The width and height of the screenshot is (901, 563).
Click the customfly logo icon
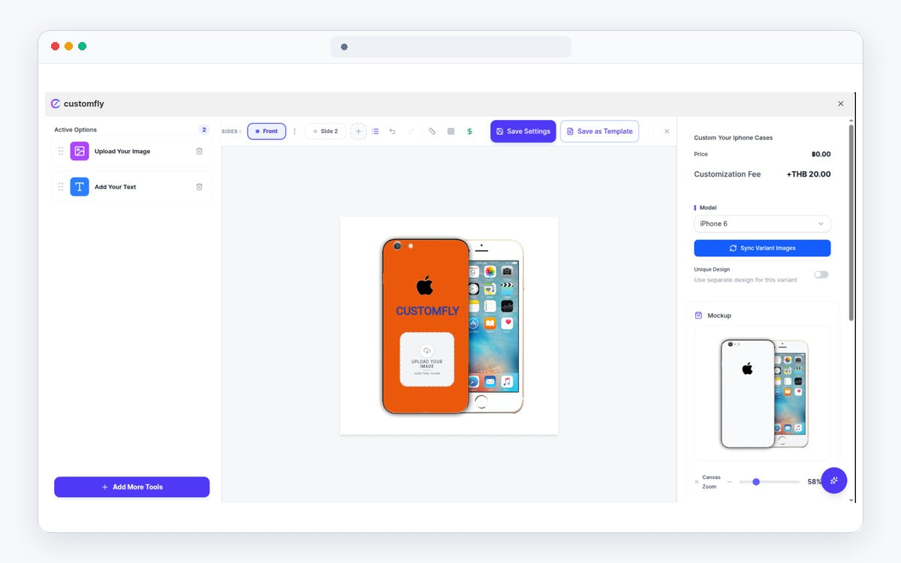[56, 104]
